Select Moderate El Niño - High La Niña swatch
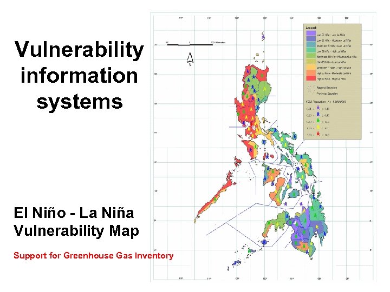390x292 pixels. click(311, 67)
